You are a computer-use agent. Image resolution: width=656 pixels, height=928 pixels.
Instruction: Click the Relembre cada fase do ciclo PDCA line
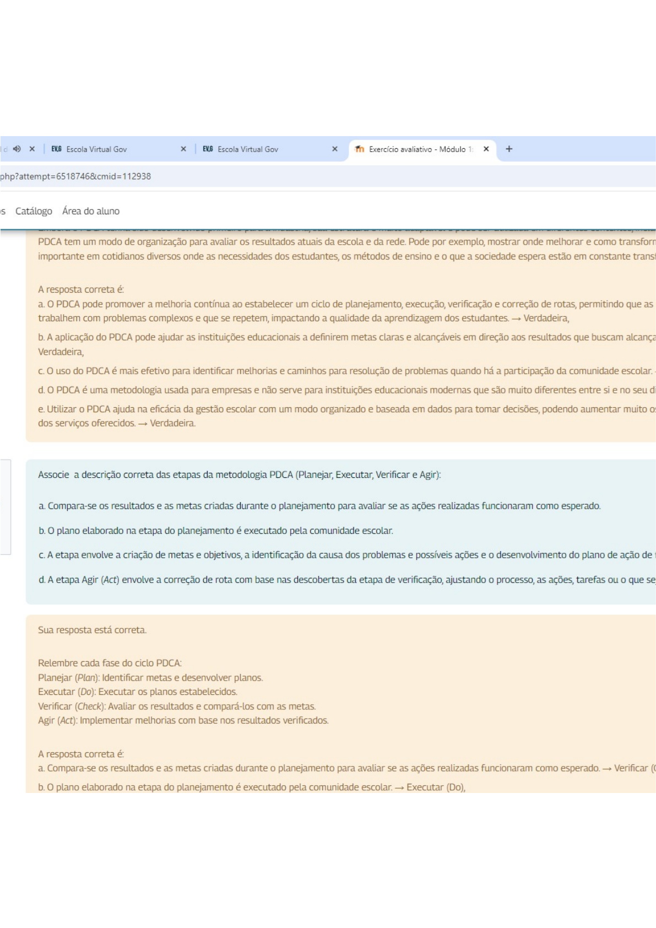pyautogui.click(x=110, y=663)
